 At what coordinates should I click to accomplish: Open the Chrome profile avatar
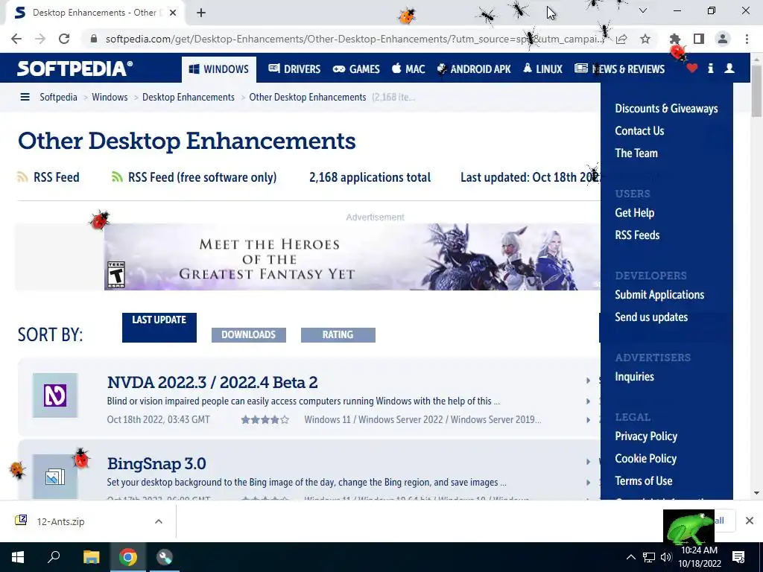tap(723, 39)
